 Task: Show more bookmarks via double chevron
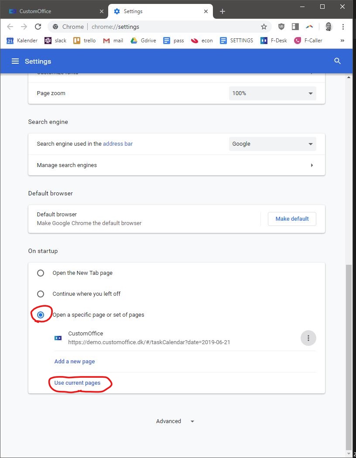pyautogui.click(x=342, y=41)
